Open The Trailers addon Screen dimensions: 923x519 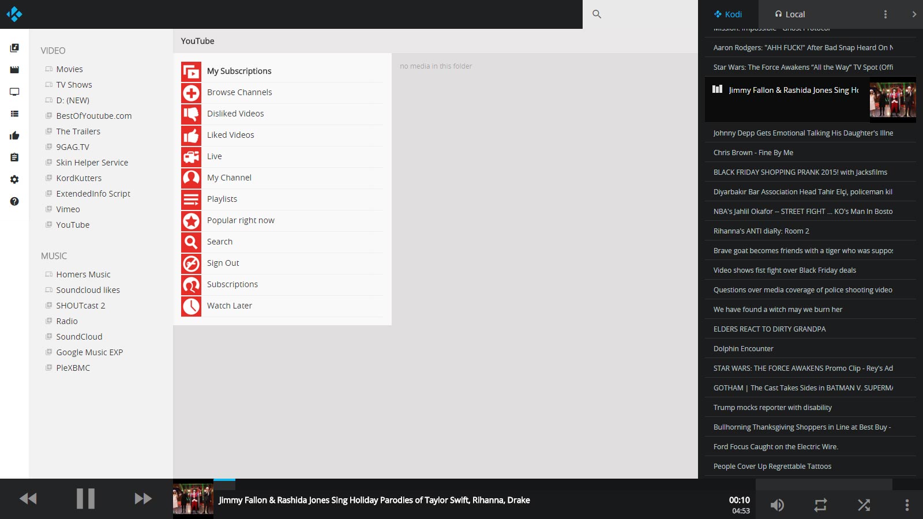tap(78, 131)
